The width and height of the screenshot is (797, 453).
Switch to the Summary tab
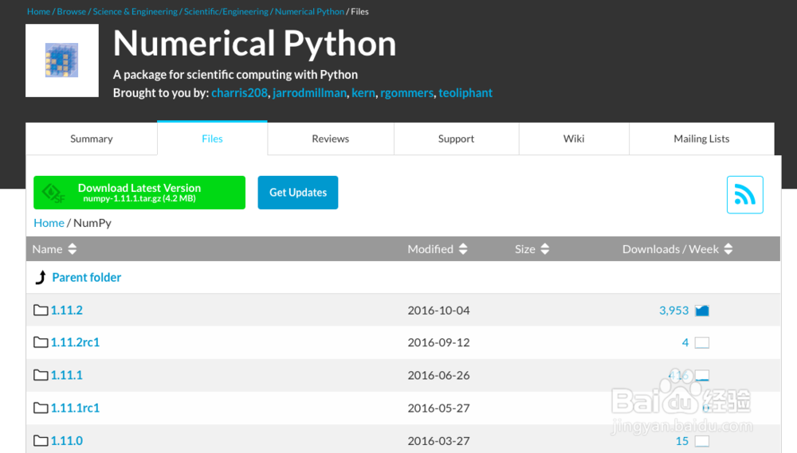(x=92, y=139)
